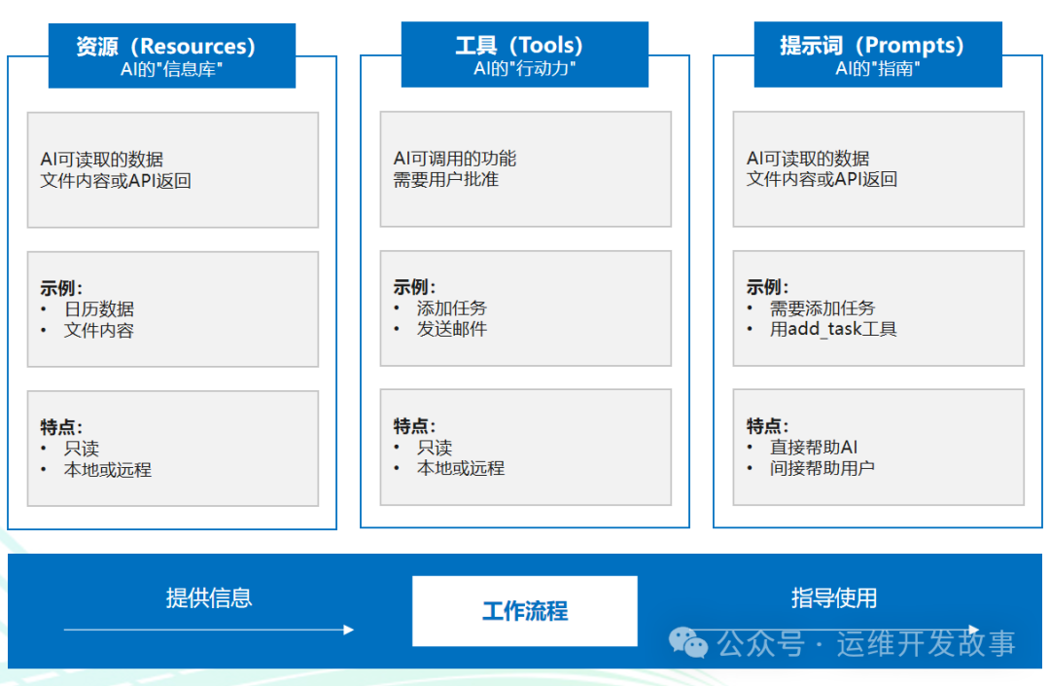Select the 文件内容 bullet under Resources 示例
This screenshot has width=1050, height=686.
[99, 331]
